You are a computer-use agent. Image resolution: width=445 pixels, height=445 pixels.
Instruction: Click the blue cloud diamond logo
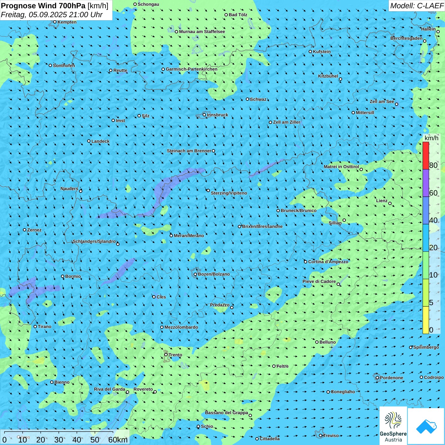[426, 426]
